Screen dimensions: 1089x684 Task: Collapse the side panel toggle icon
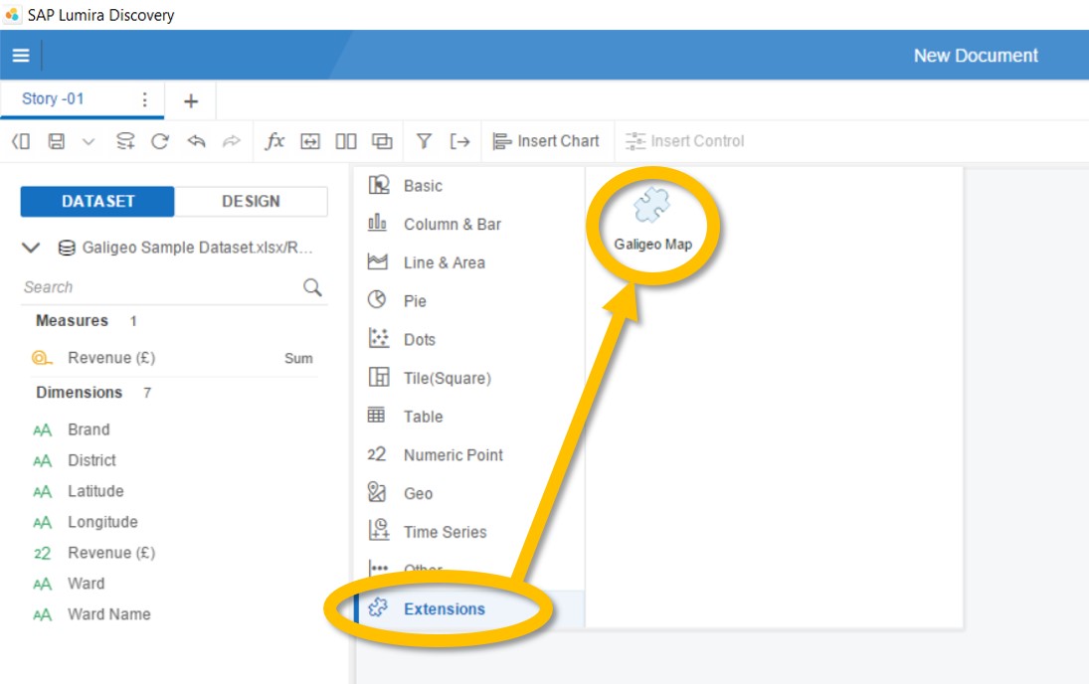point(21,141)
